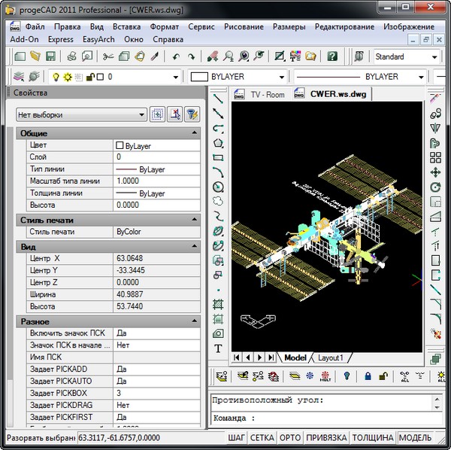
Task: Open the Рисование menu
Action: (x=244, y=27)
